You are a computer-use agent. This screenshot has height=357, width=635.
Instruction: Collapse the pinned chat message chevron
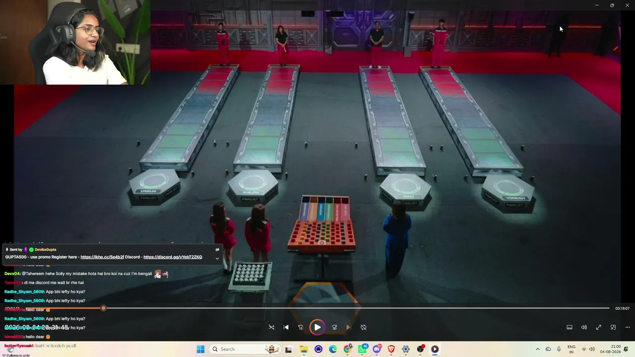tap(217, 258)
